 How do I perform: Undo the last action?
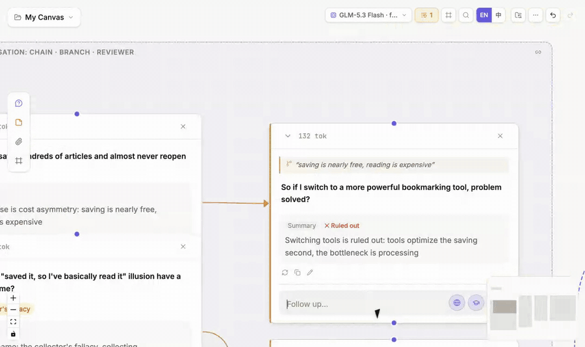(x=553, y=16)
